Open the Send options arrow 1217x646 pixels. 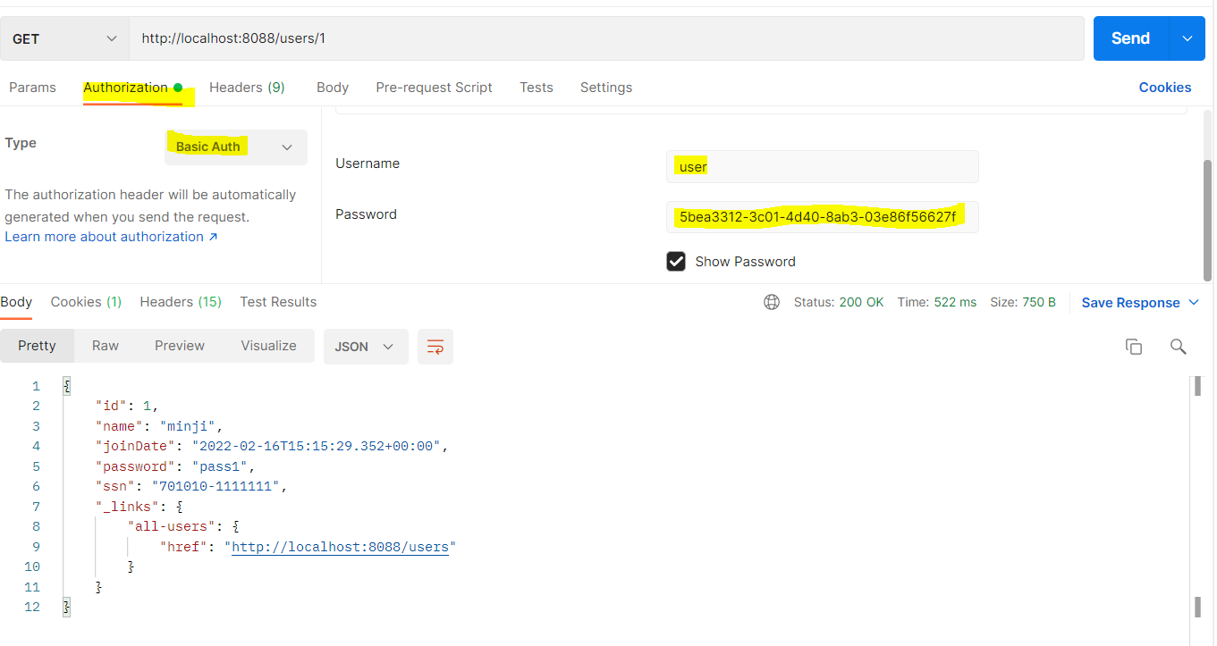1187,38
